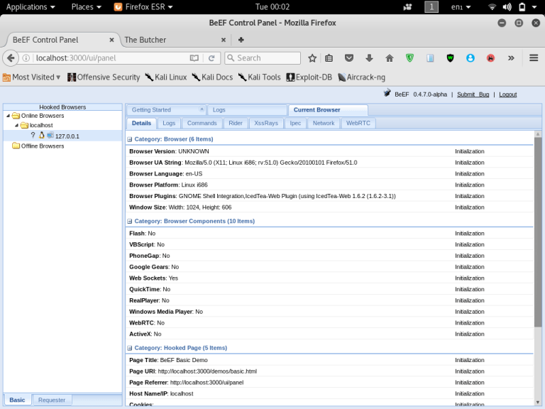Click the Submit Bug link
Image resolution: width=545 pixels, height=409 pixels.
pyautogui.click(x=473, y=94)
